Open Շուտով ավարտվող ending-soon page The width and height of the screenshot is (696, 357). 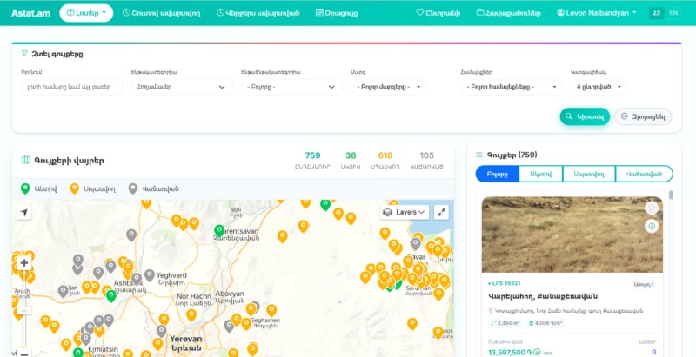pyautogui.click(x=161, y=13)
